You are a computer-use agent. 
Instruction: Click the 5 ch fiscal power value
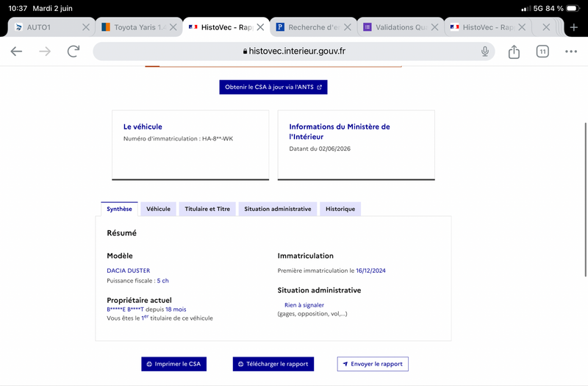click(x=162, y=281)
